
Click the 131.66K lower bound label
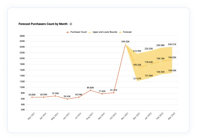tap(149, 76)
